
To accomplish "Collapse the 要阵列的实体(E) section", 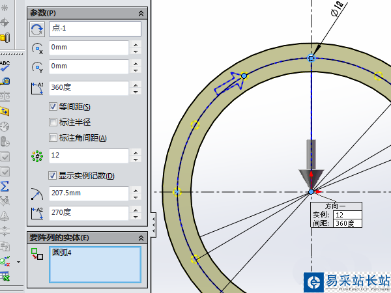I will point(141,238).
